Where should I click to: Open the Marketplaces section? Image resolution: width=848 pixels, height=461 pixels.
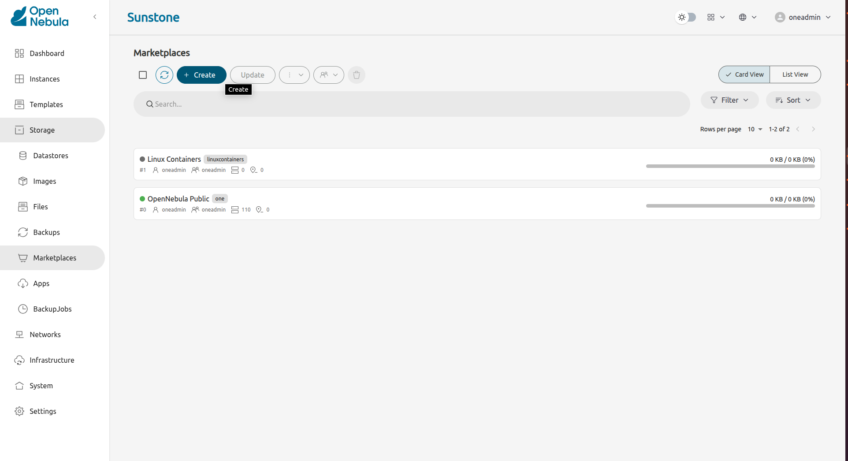coord(55,258)
